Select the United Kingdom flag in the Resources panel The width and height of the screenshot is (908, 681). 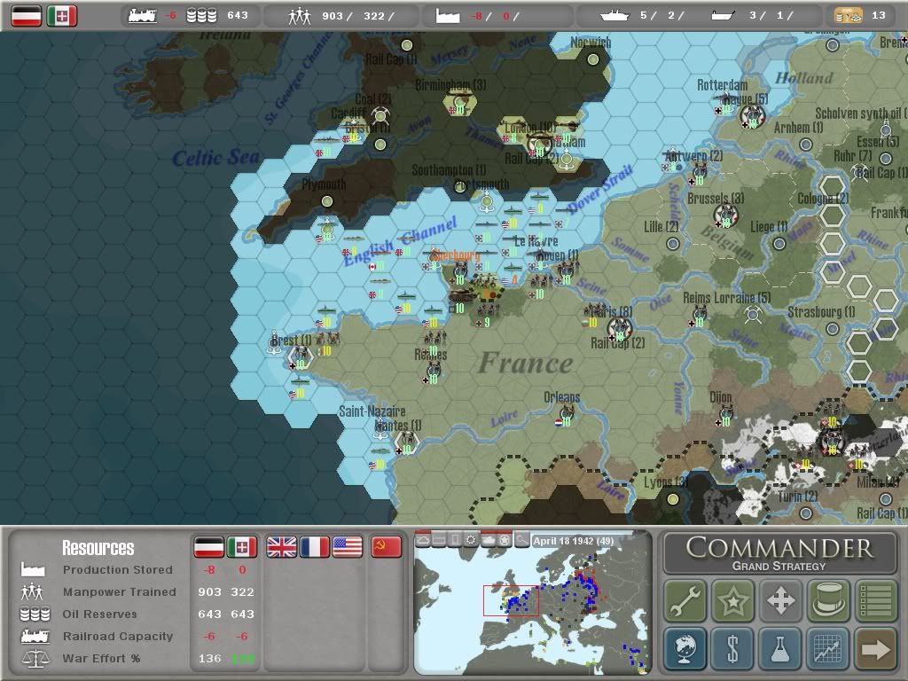pos(281,546)
